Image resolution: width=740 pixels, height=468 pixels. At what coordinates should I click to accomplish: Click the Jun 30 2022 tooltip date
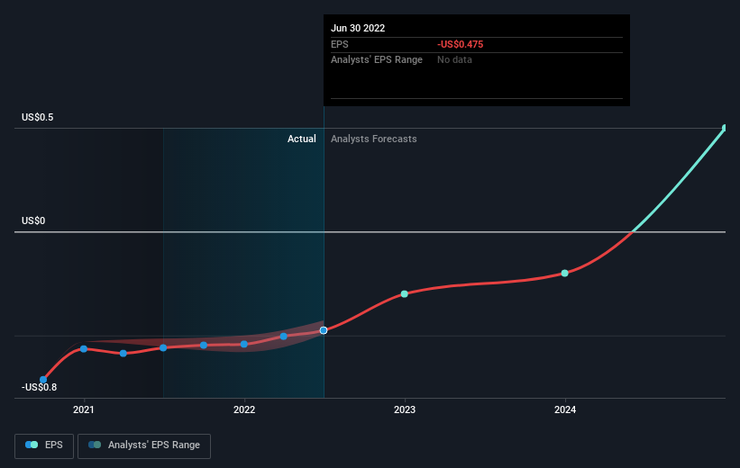[358, 28]
